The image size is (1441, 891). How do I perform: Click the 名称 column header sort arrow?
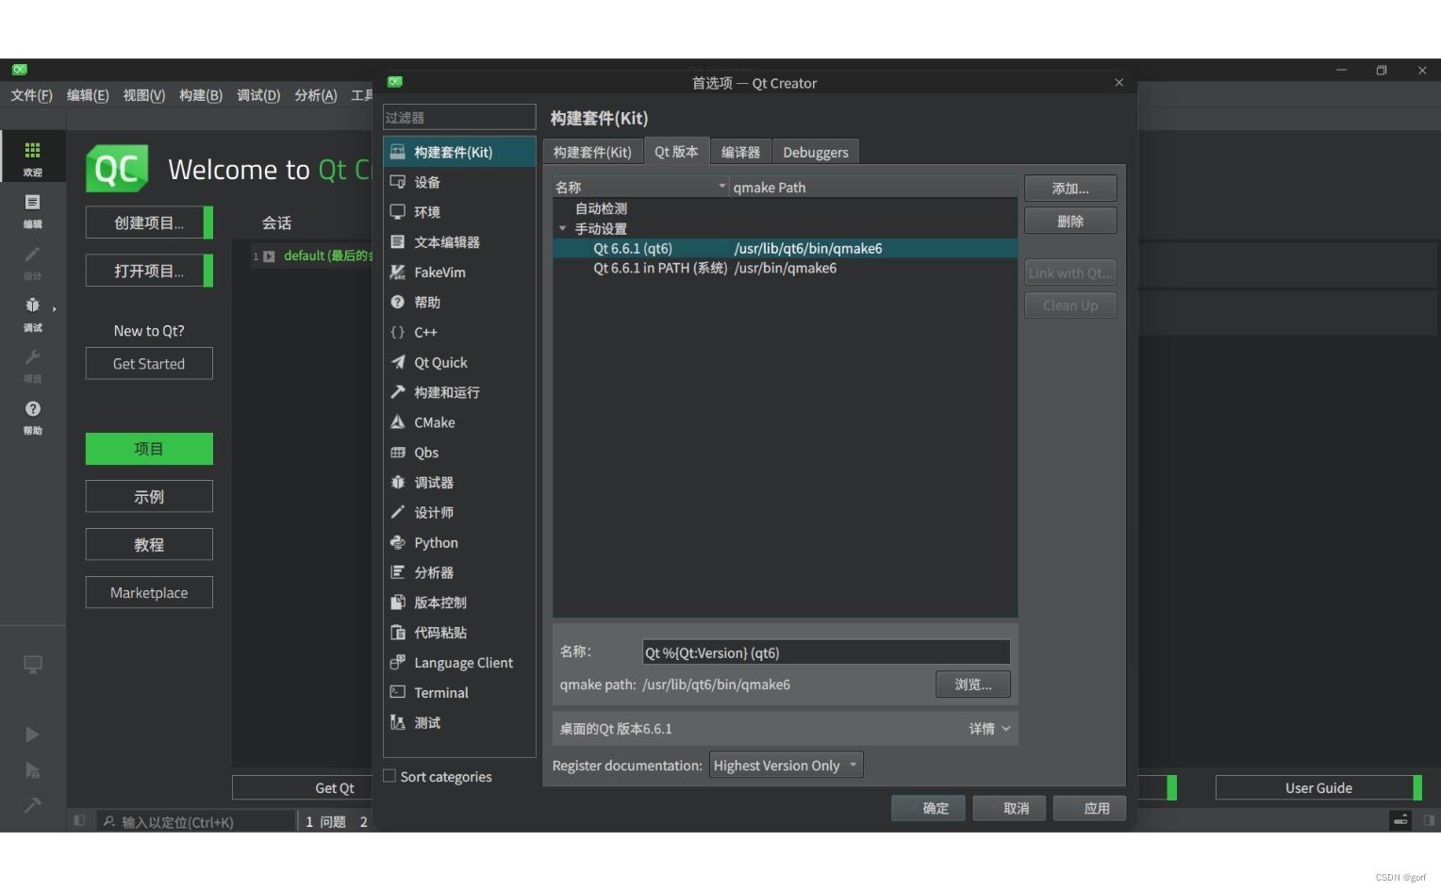point(722,187)
